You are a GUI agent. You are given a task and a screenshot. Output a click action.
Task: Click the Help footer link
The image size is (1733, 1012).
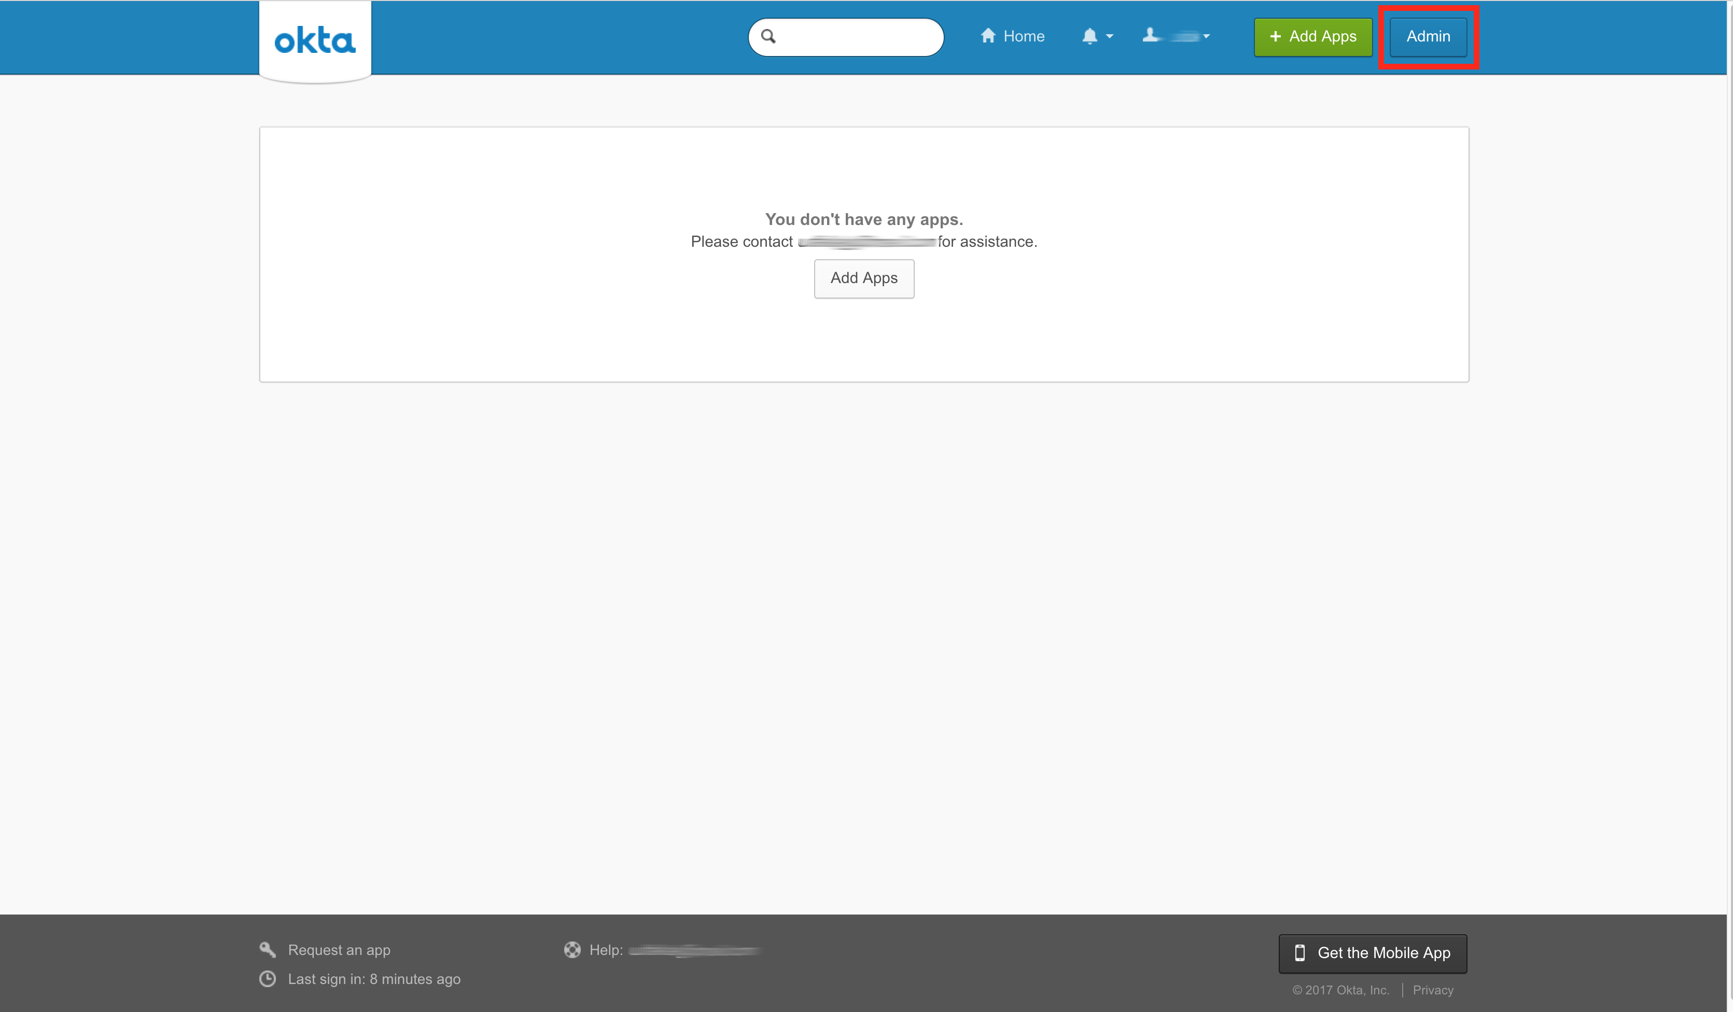pos(606,949)
